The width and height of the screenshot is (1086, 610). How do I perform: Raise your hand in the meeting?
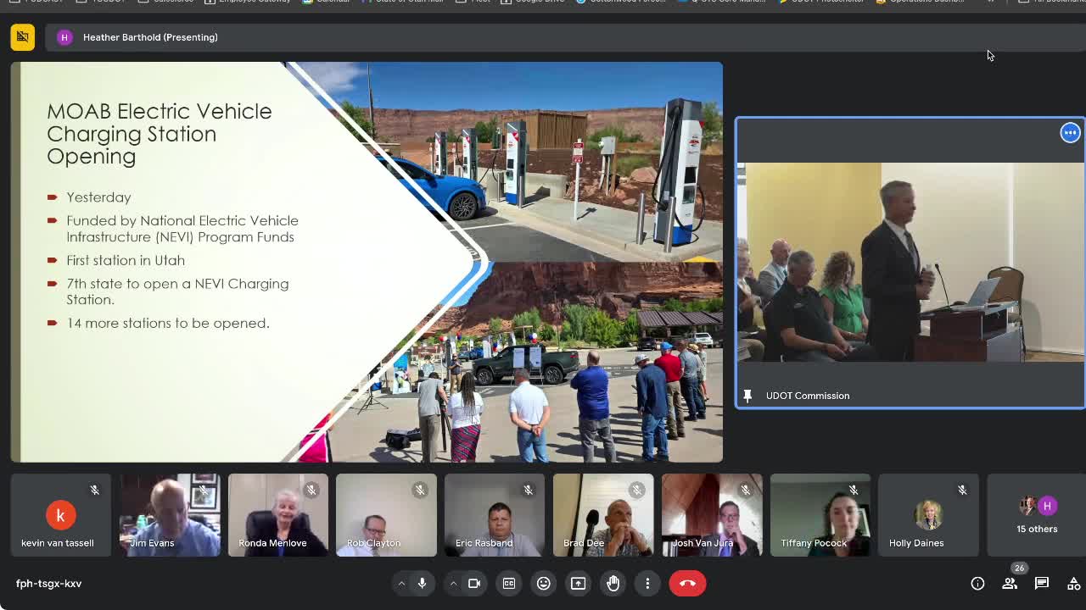[613, 583]
